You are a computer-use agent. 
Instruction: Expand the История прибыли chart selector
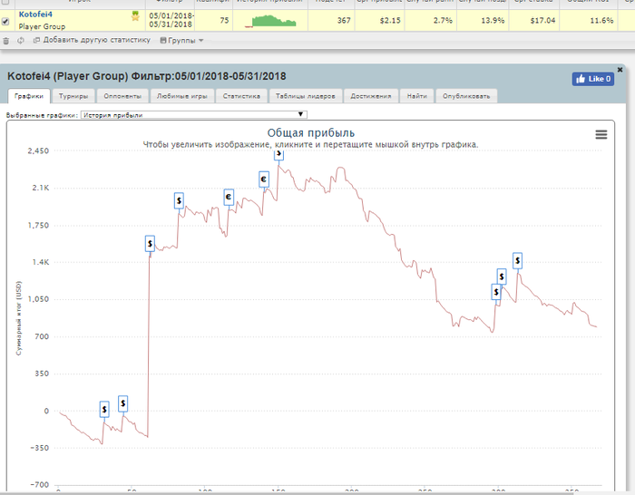click(194, 115)
